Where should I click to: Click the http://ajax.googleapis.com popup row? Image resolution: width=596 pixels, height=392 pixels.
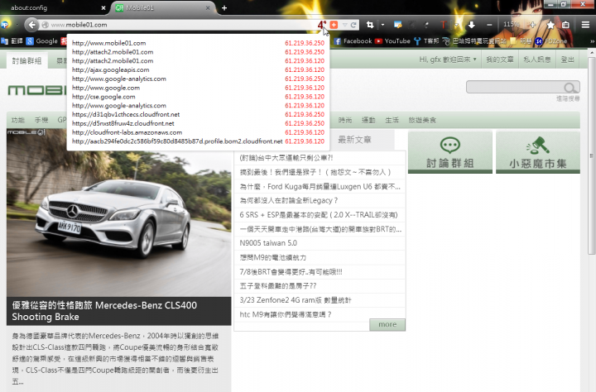pos(198,70)
